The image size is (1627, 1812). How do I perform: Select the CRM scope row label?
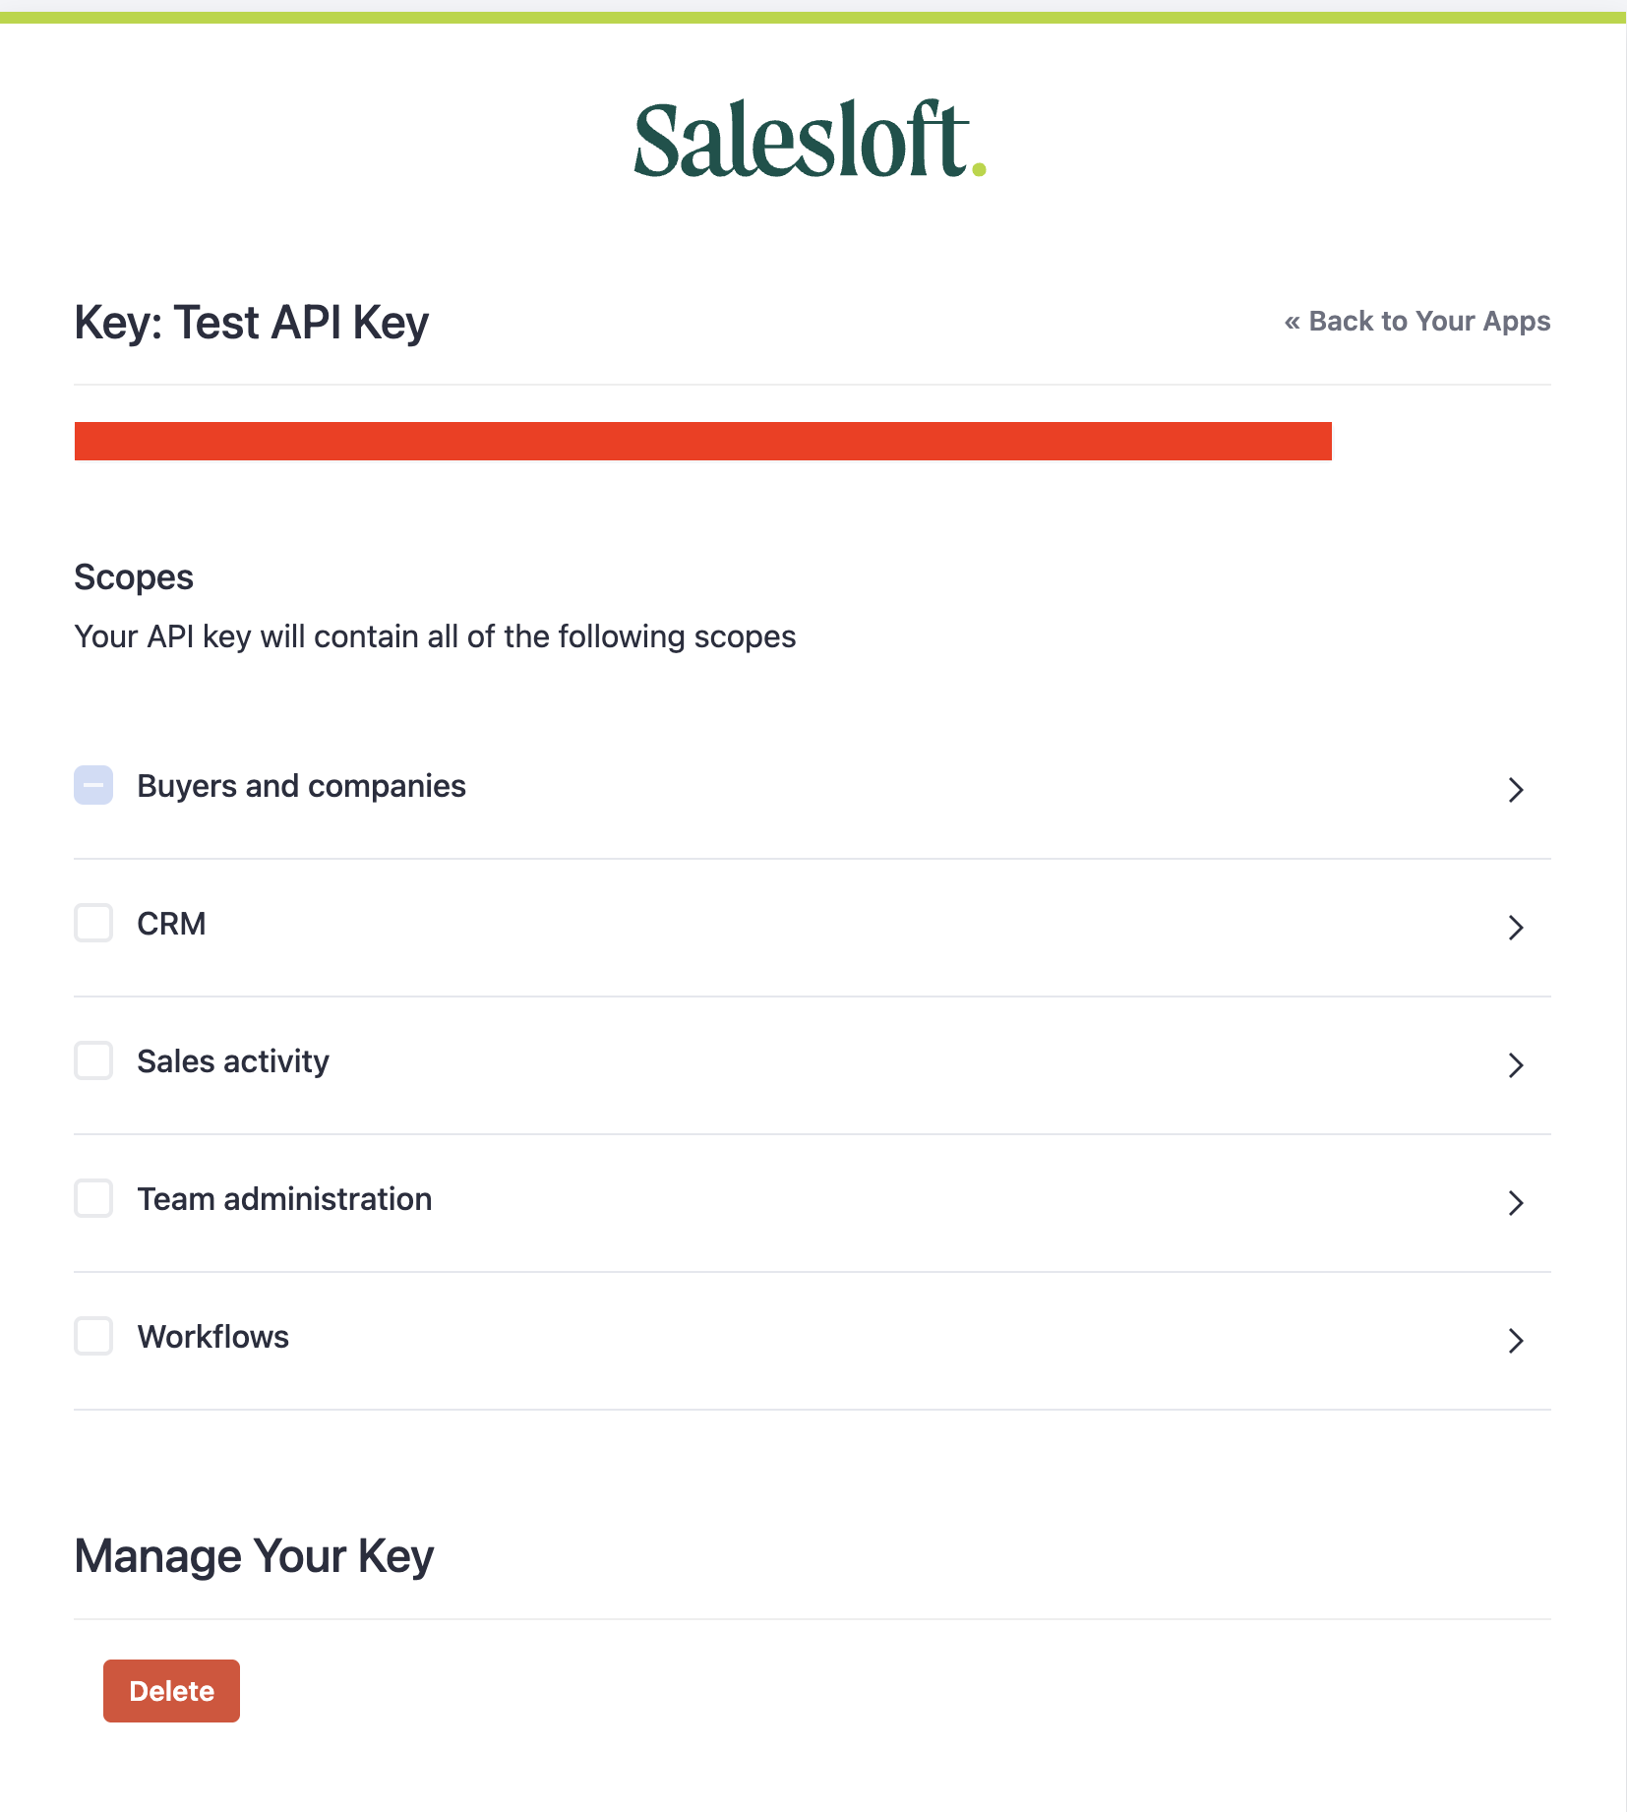pyautogui.click(x=171, y=923)
